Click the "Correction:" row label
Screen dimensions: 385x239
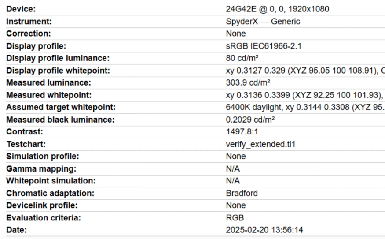pyautogui.click(x=29, y=34)
